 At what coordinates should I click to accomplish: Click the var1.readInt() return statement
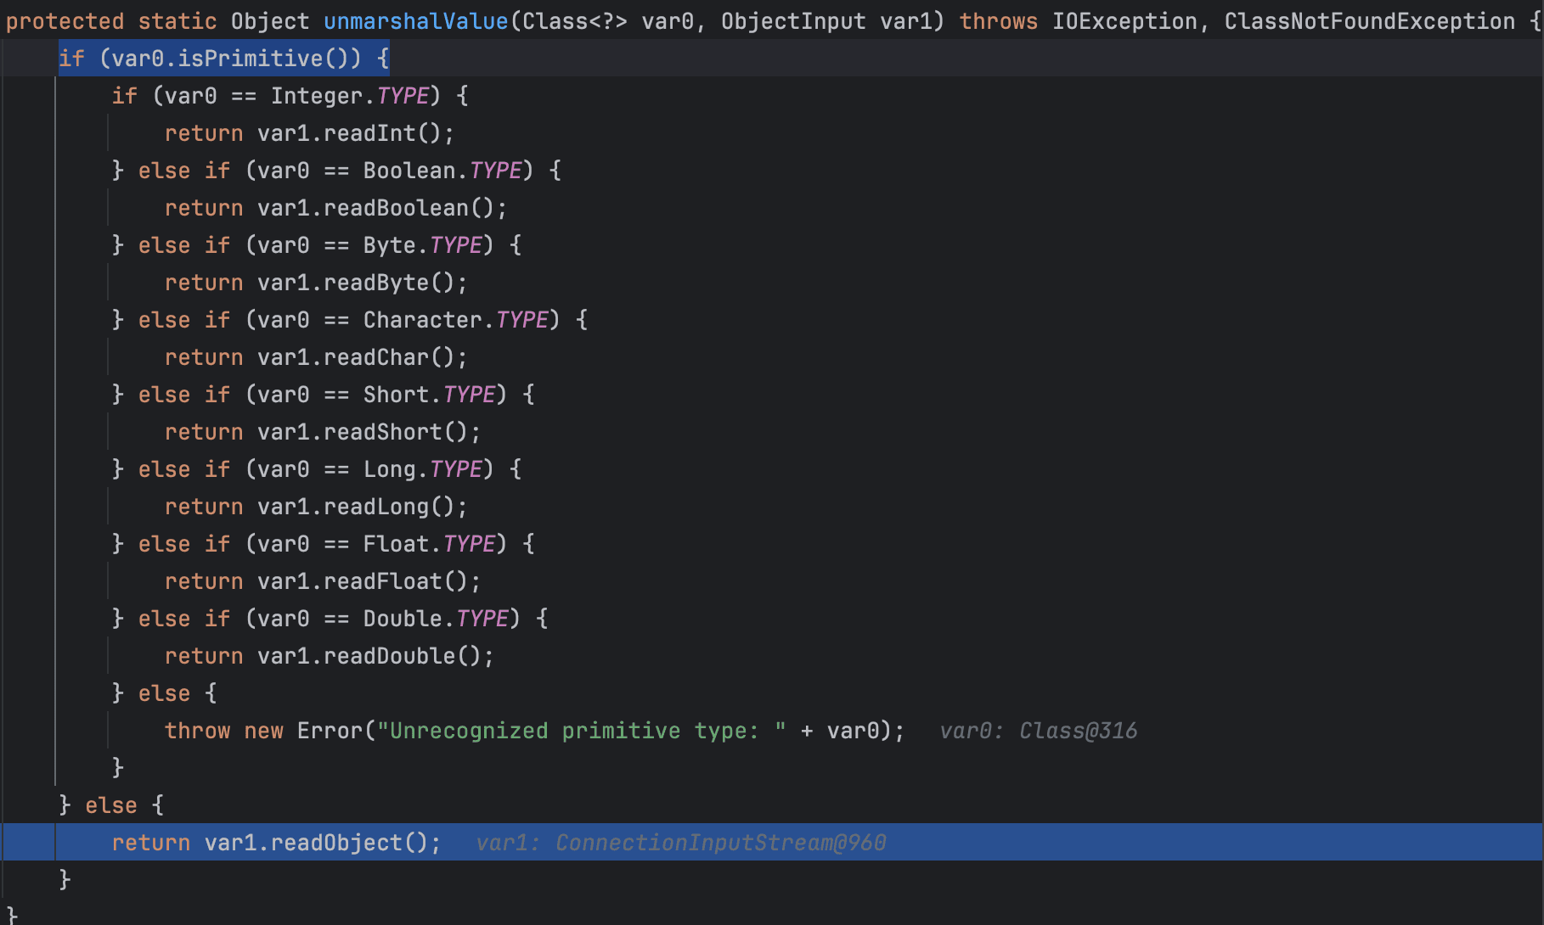coord(309,133)
